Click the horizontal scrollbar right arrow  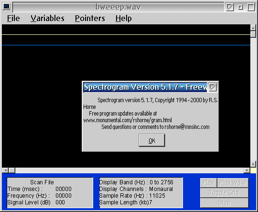tap(247, 170)
